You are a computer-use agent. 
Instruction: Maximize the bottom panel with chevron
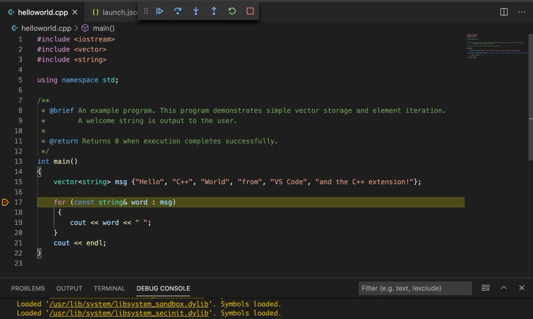click(504, 288)
